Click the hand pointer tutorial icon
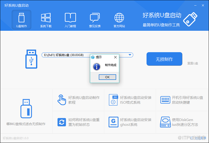The width and height of the screenshot is (209, 143). [62, 100]
